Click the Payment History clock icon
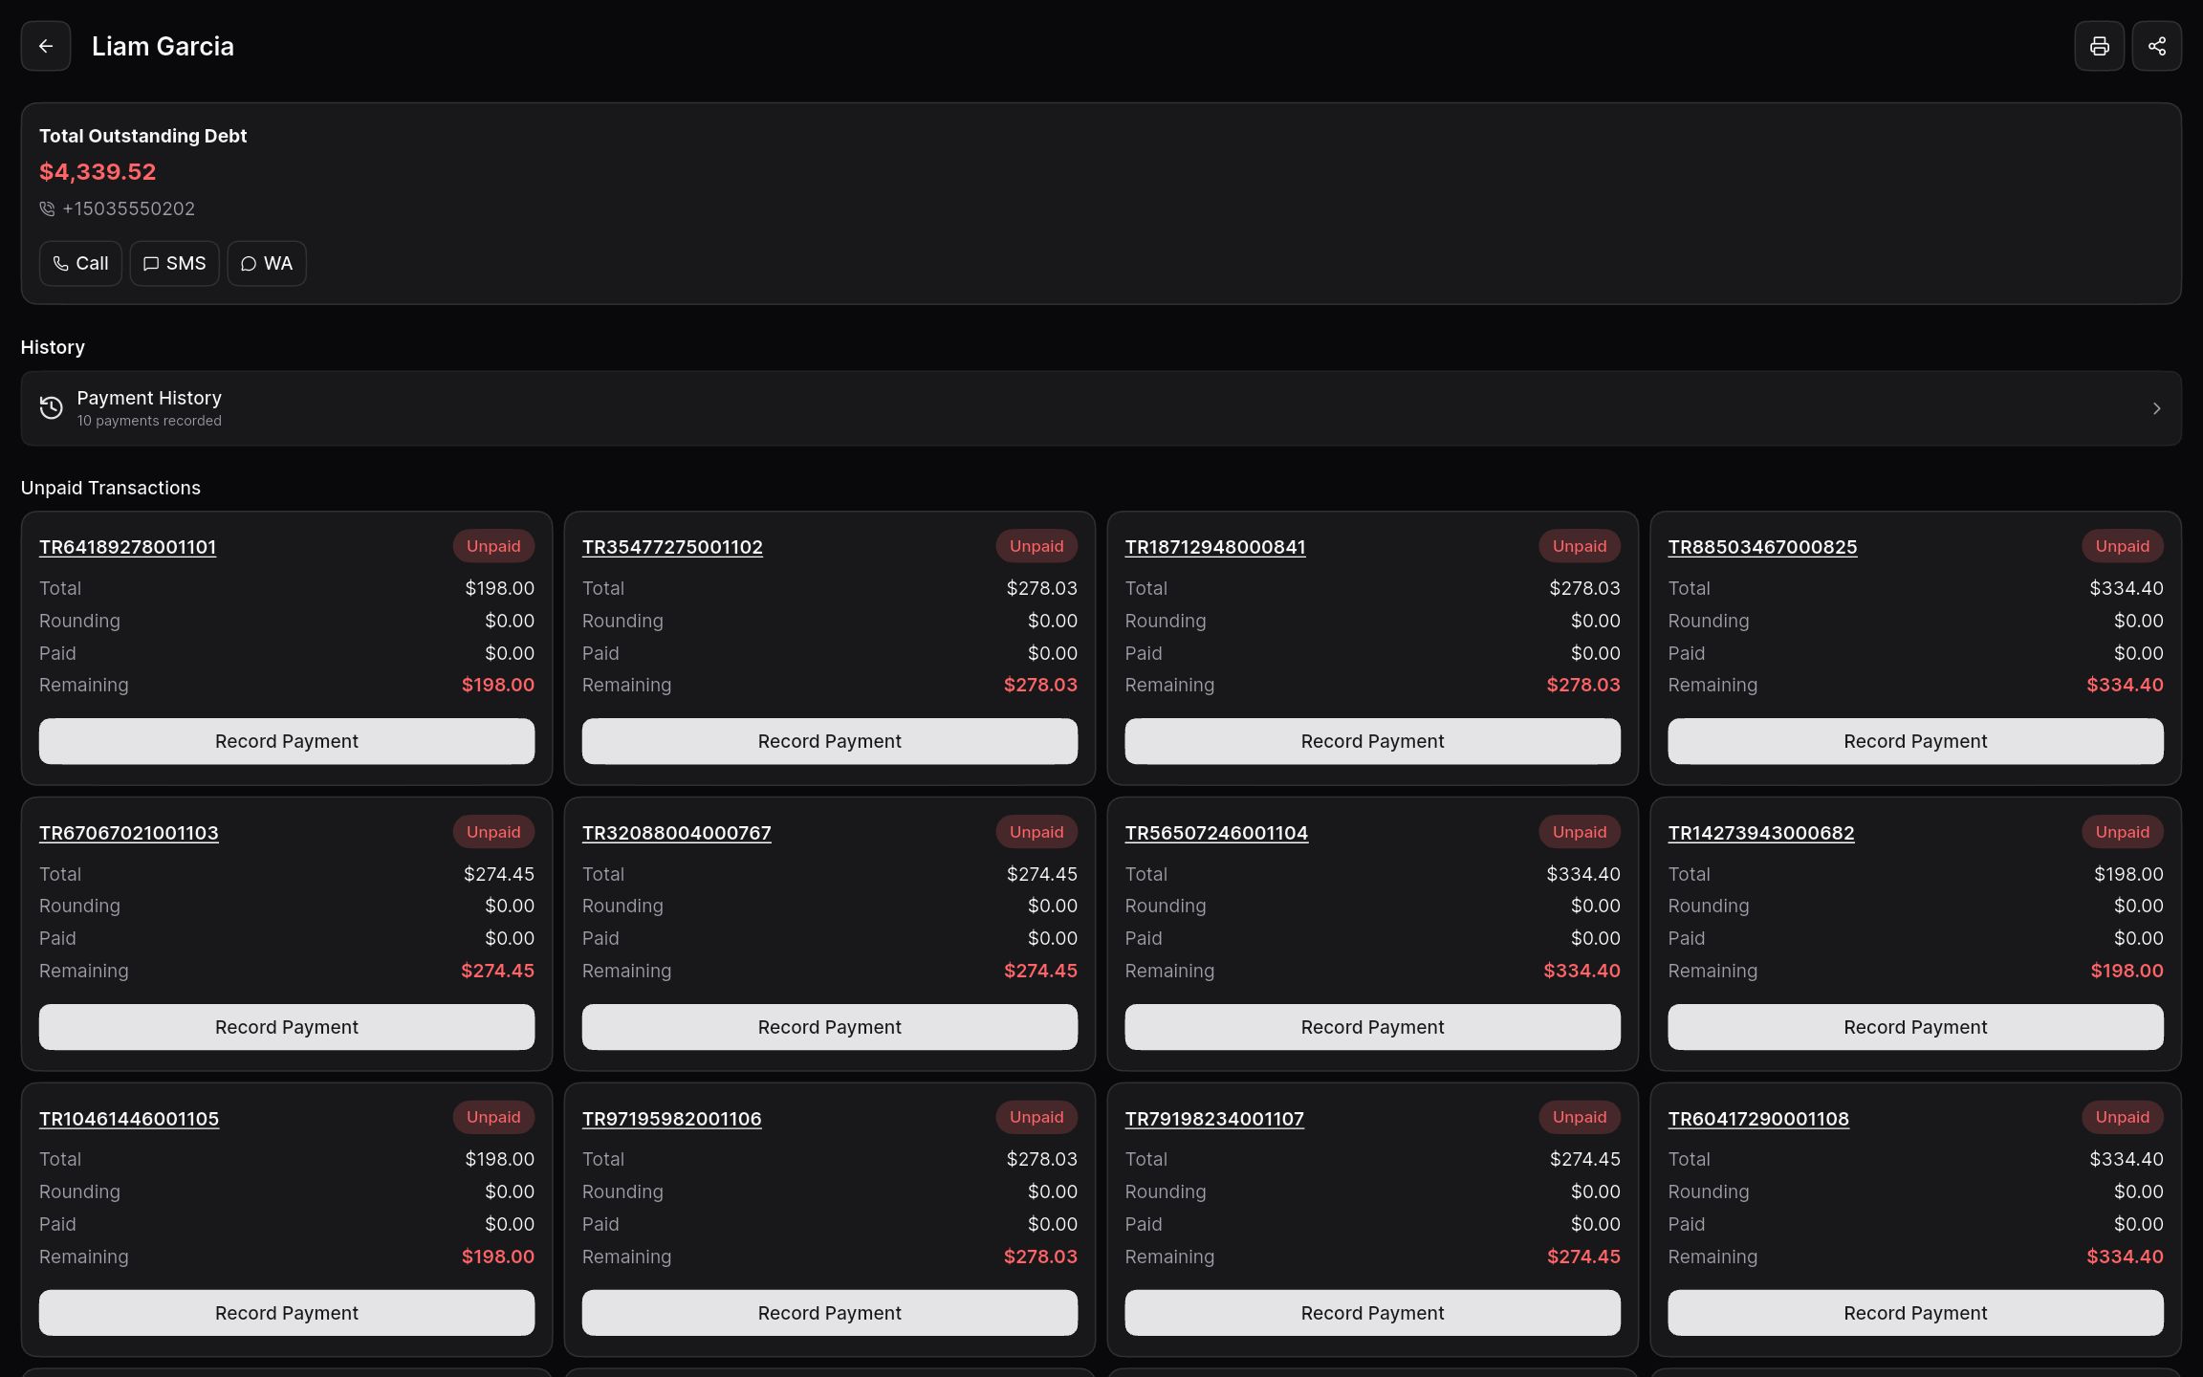The image size is (2203, 1377). click(x=52, y=408)
